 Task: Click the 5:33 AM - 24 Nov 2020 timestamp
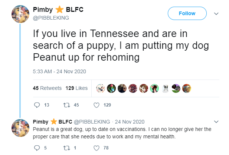tap(59, 71)
